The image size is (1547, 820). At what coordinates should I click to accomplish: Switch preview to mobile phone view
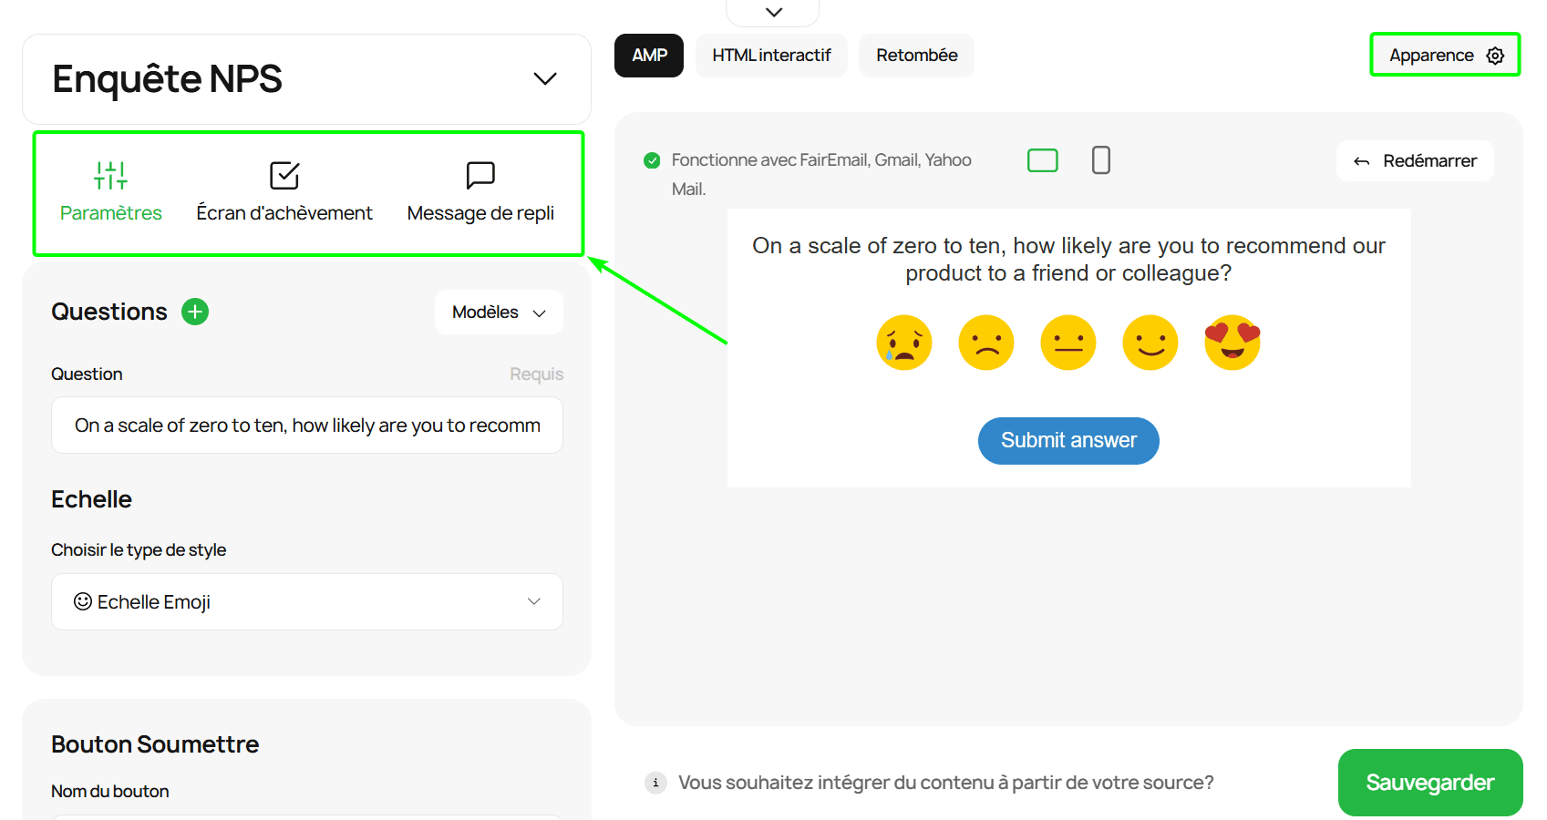[1100, 160]
